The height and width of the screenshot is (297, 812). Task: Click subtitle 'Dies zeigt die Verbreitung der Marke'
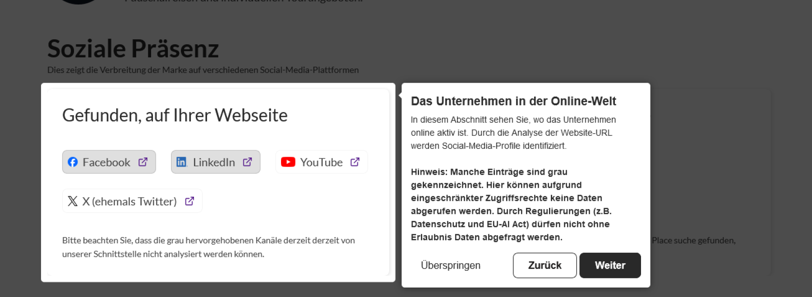click(x=203, y=70)
